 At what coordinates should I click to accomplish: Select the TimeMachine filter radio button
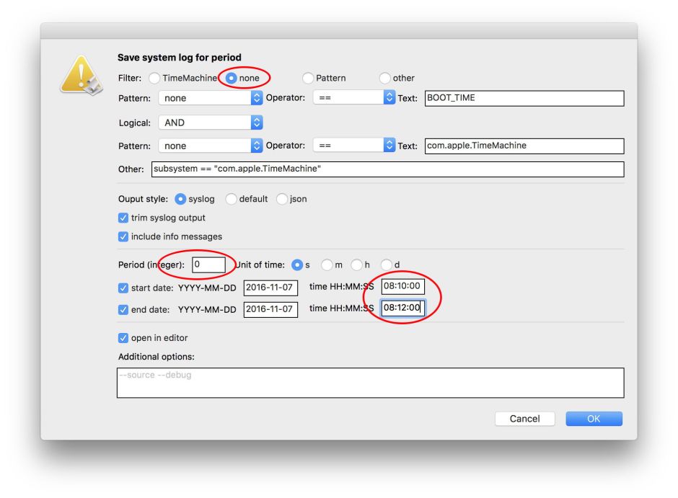point(154,78)
